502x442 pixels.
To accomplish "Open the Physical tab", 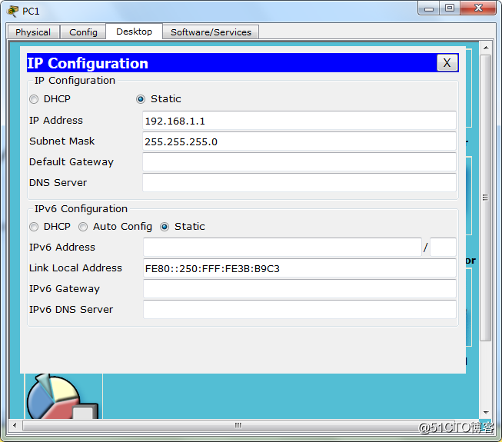I will click(x=33, y=32).
